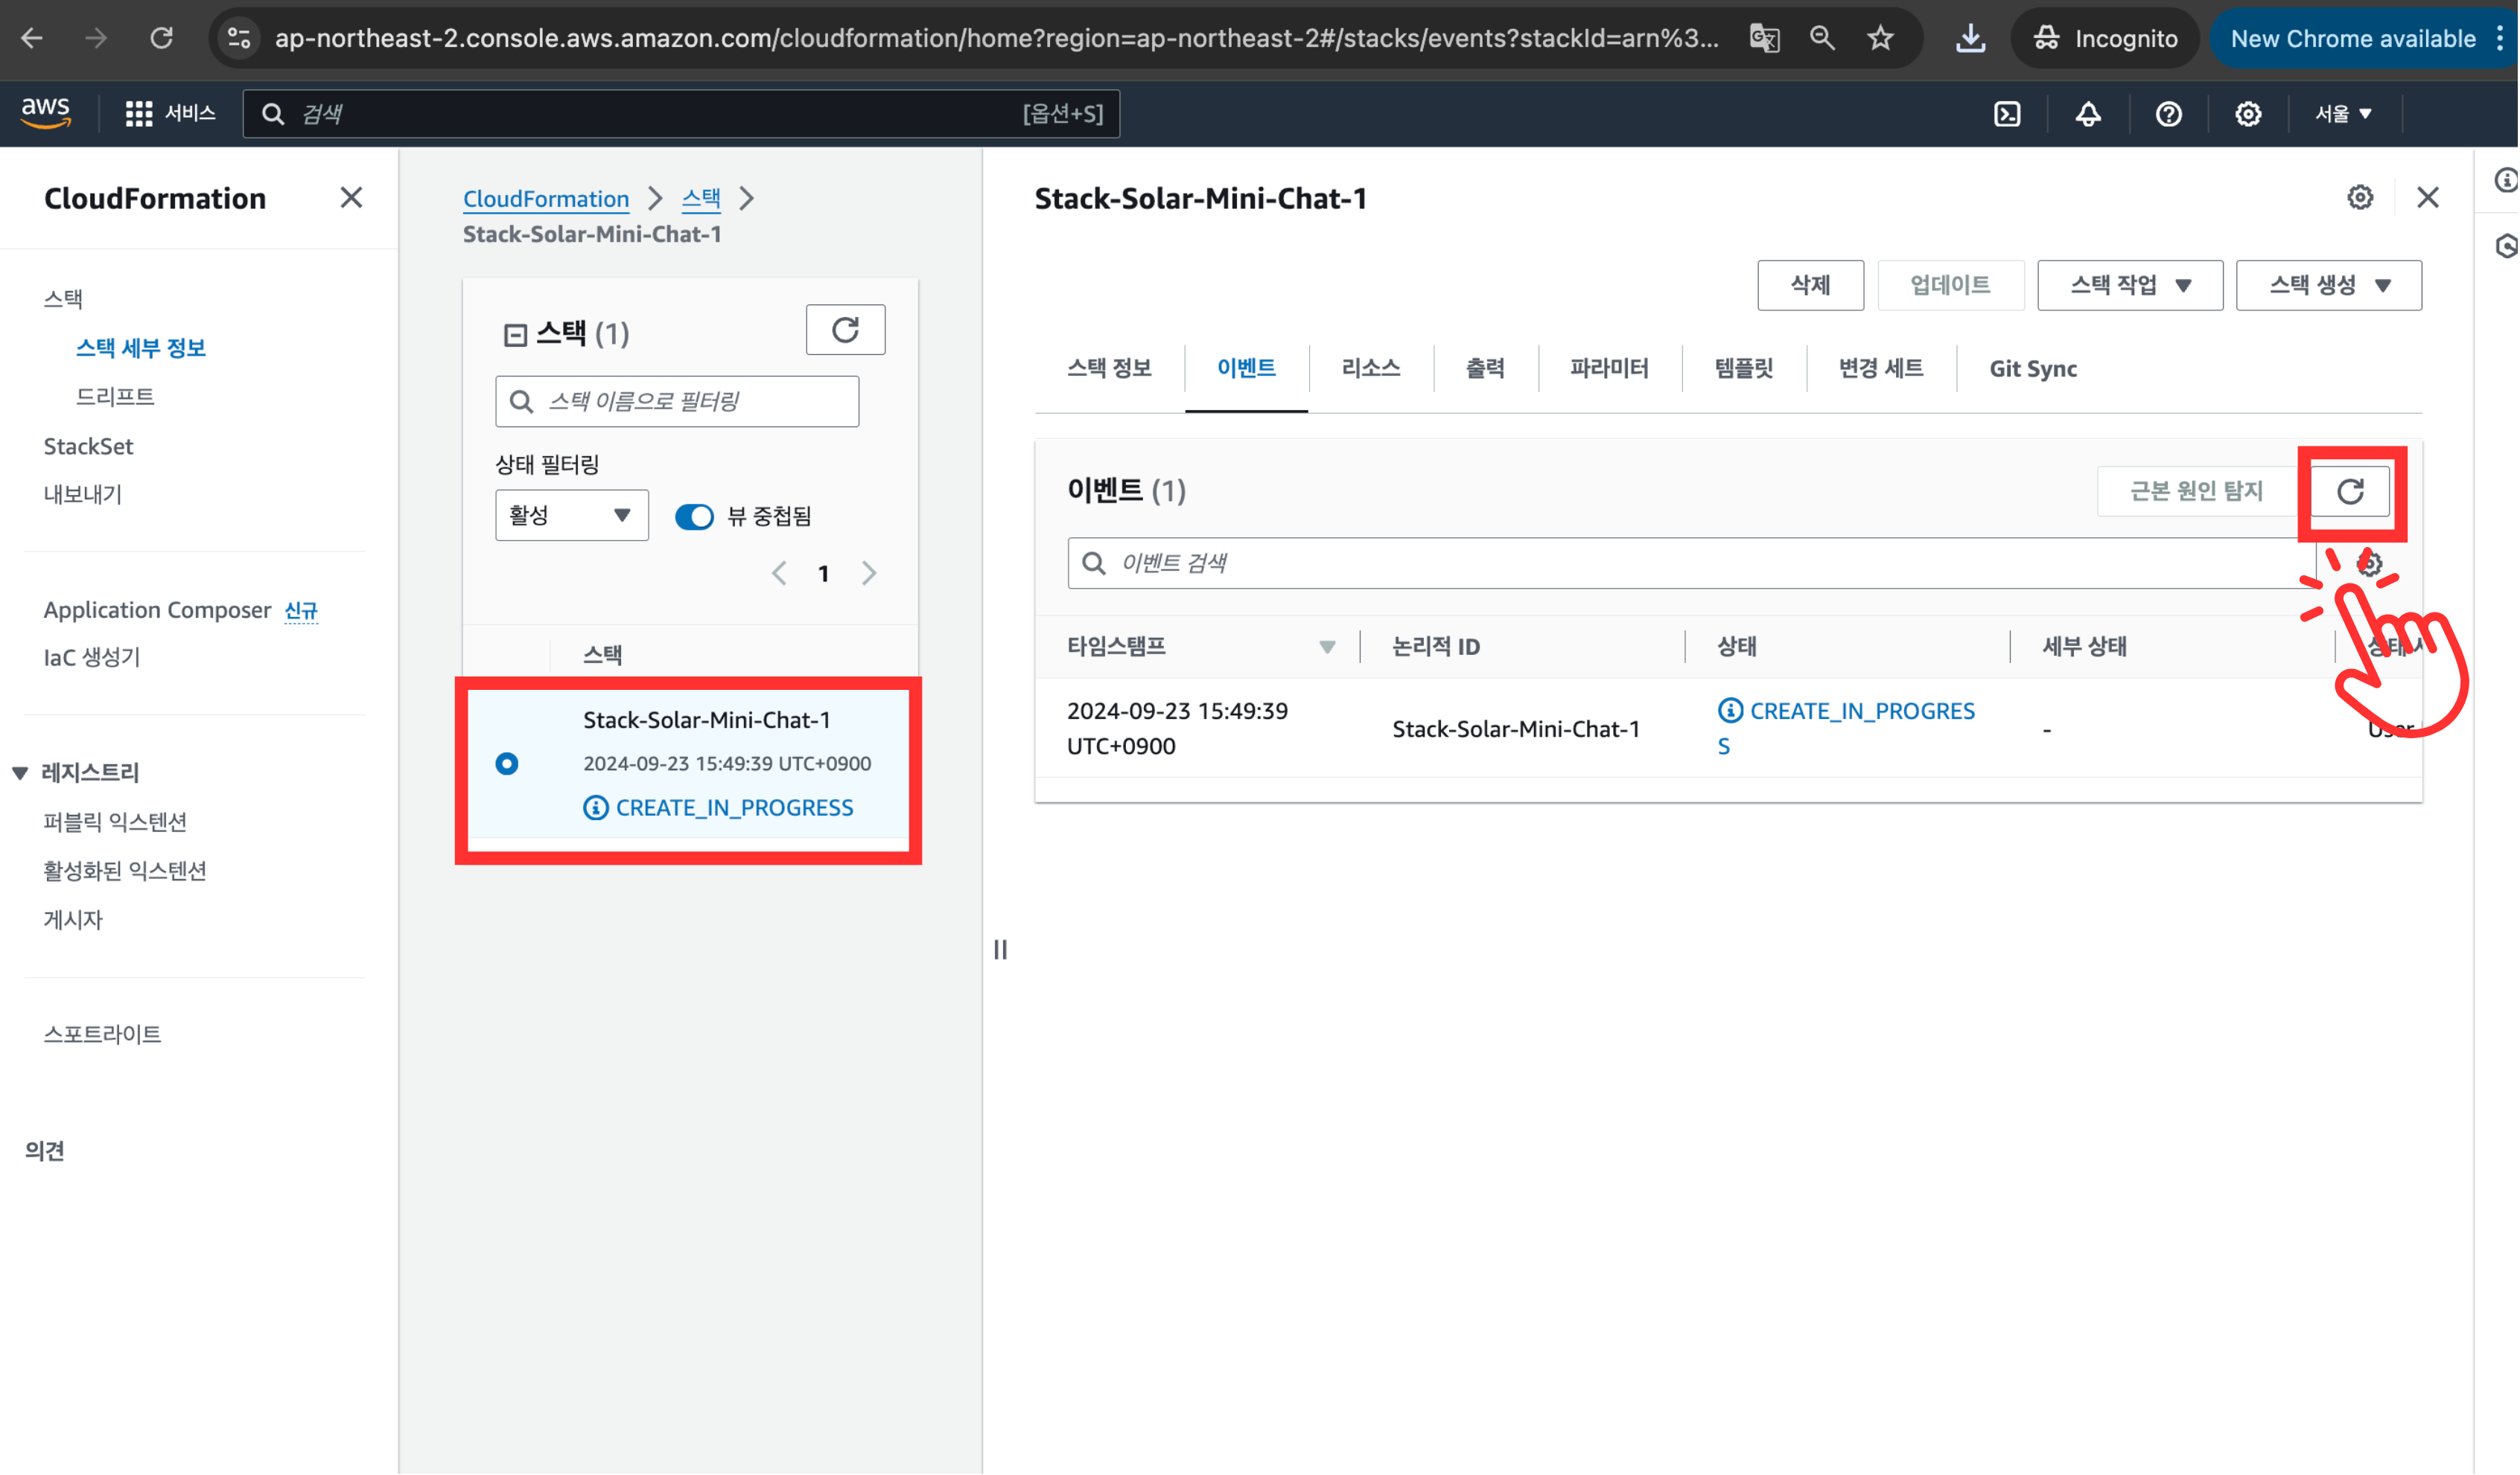
Task: Open the Services grid menu
Action: pyautogui.click(x=171, y=113)
